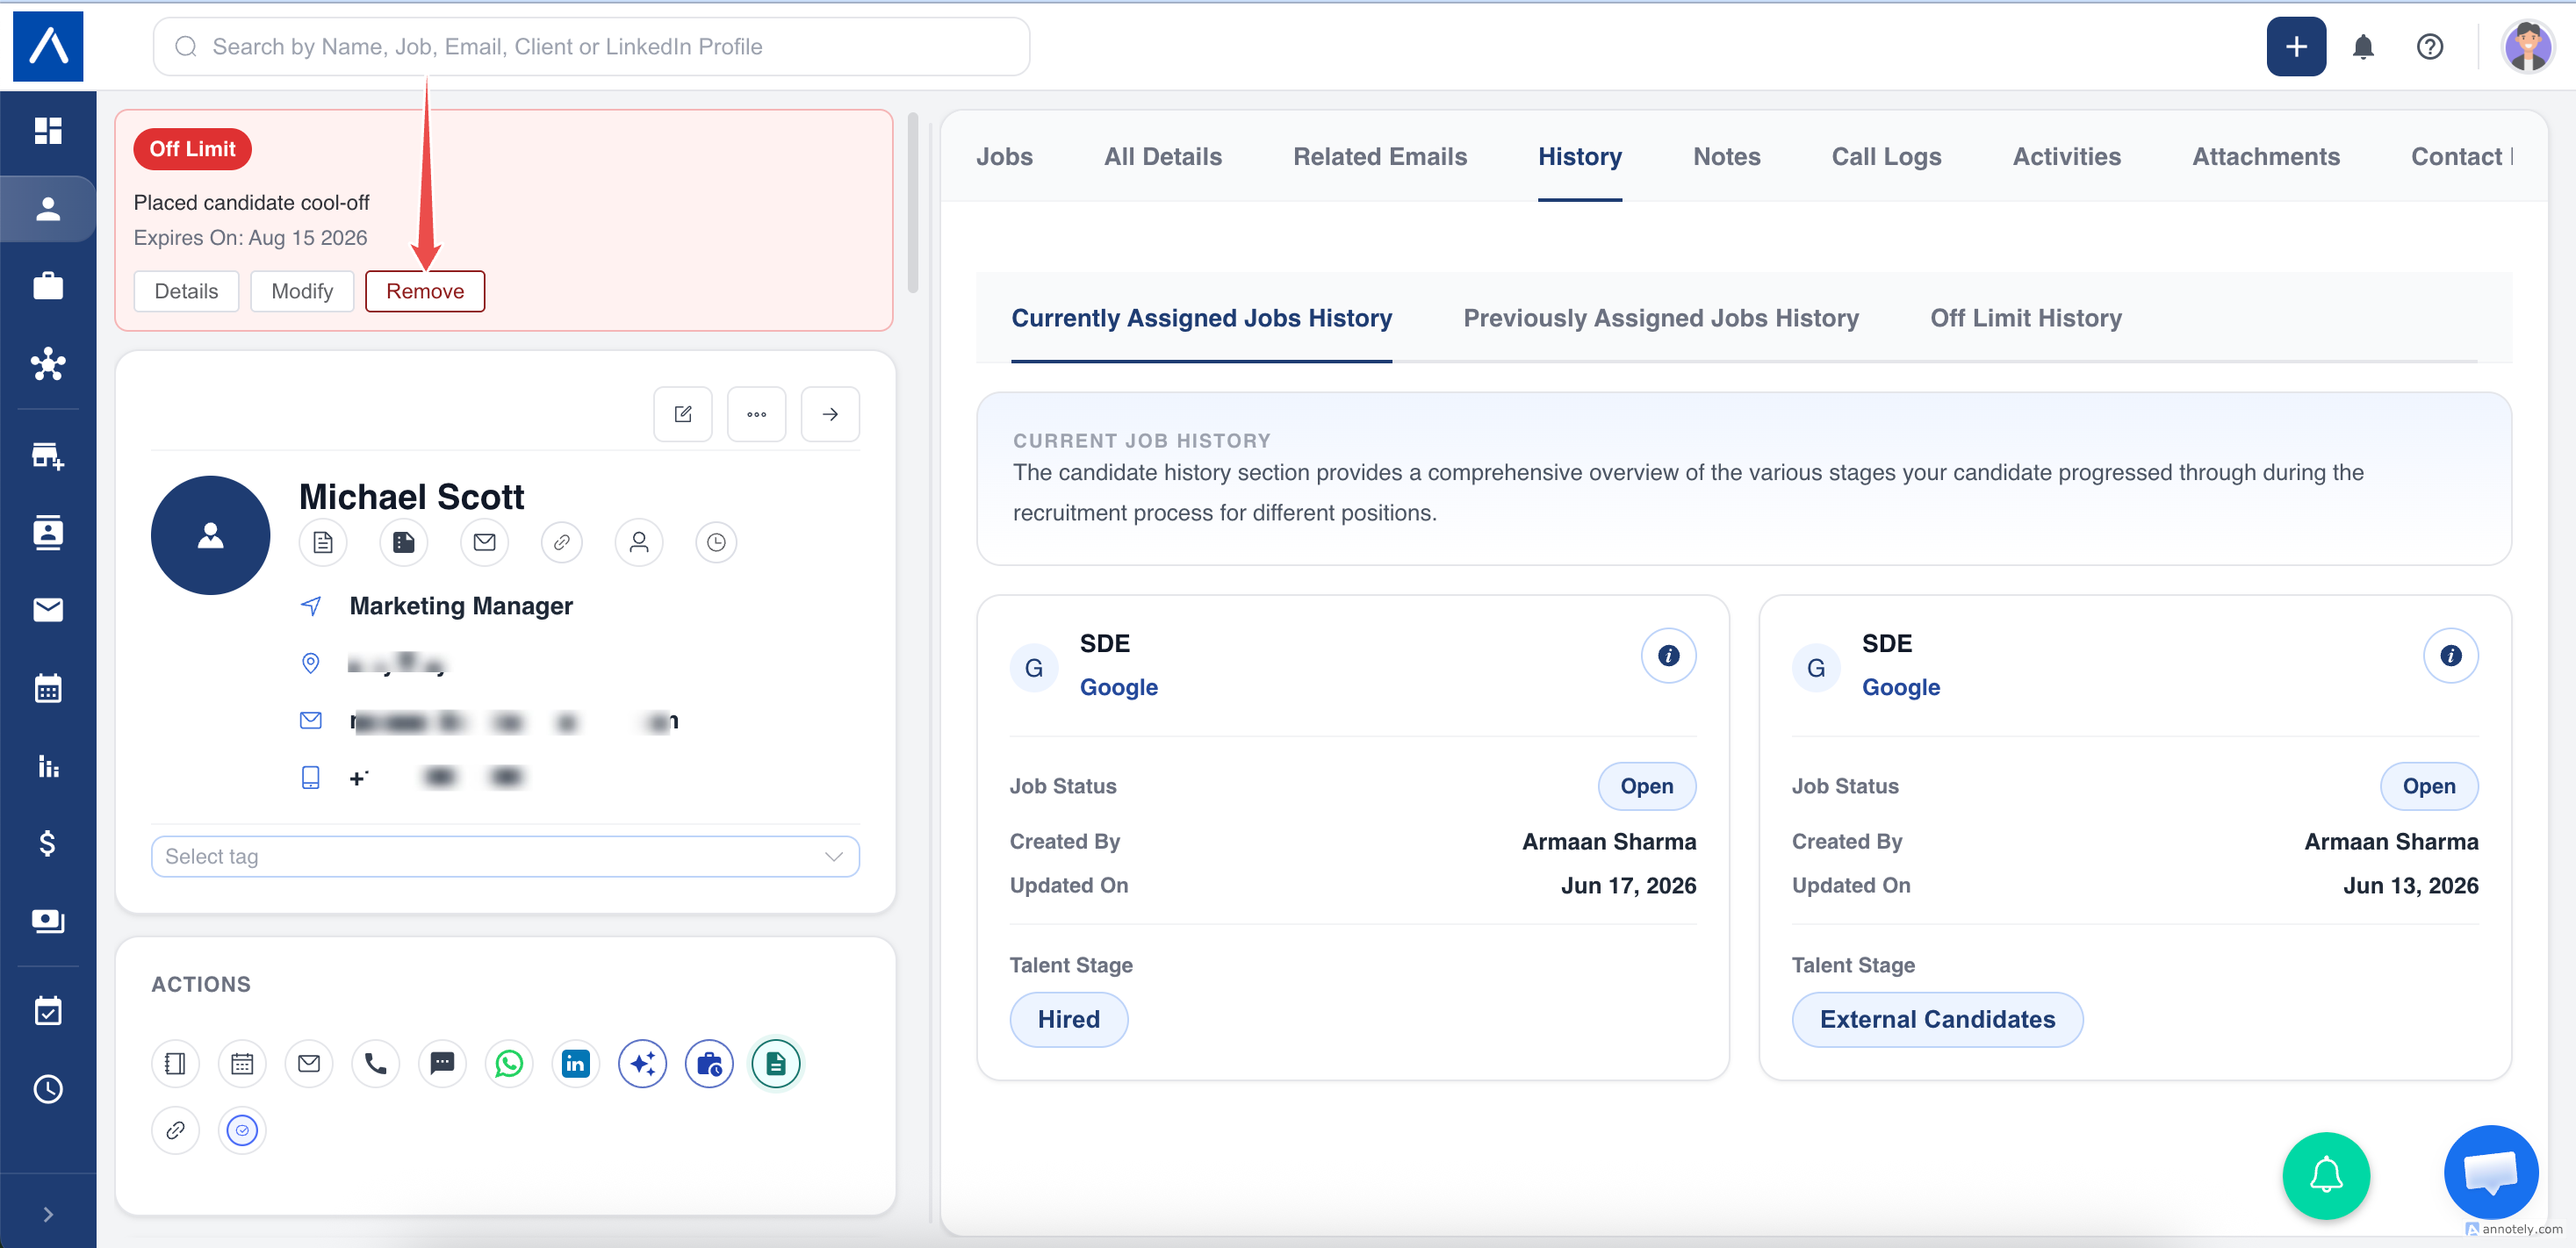Open the contacts badge icon in sidebar
The height and width of the screenshot is (1248, 2576).
(48, 533)
